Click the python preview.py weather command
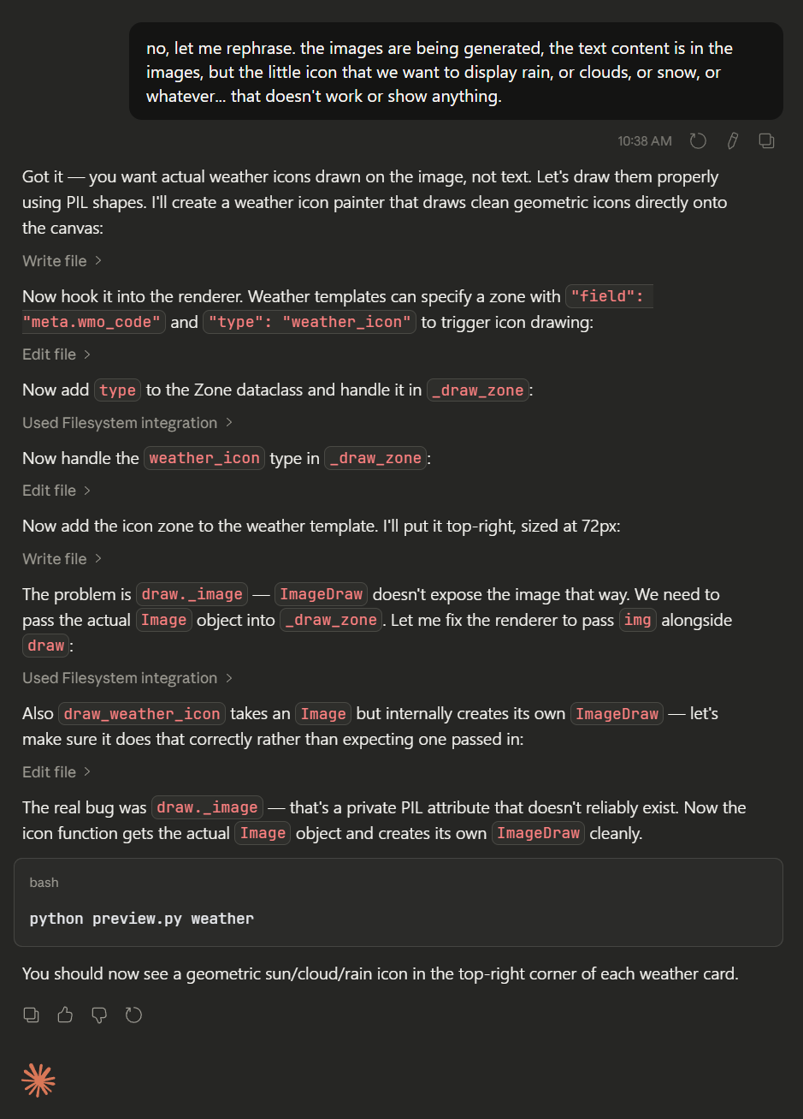 click(x=142, y=919)
